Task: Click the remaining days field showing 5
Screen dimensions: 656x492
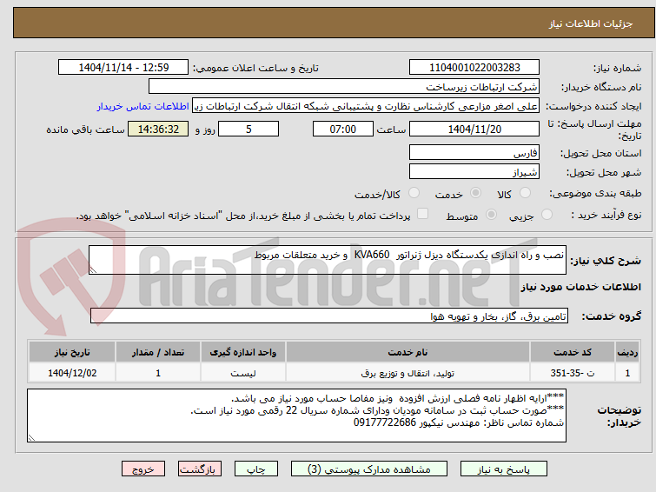Action: point(248,129)
